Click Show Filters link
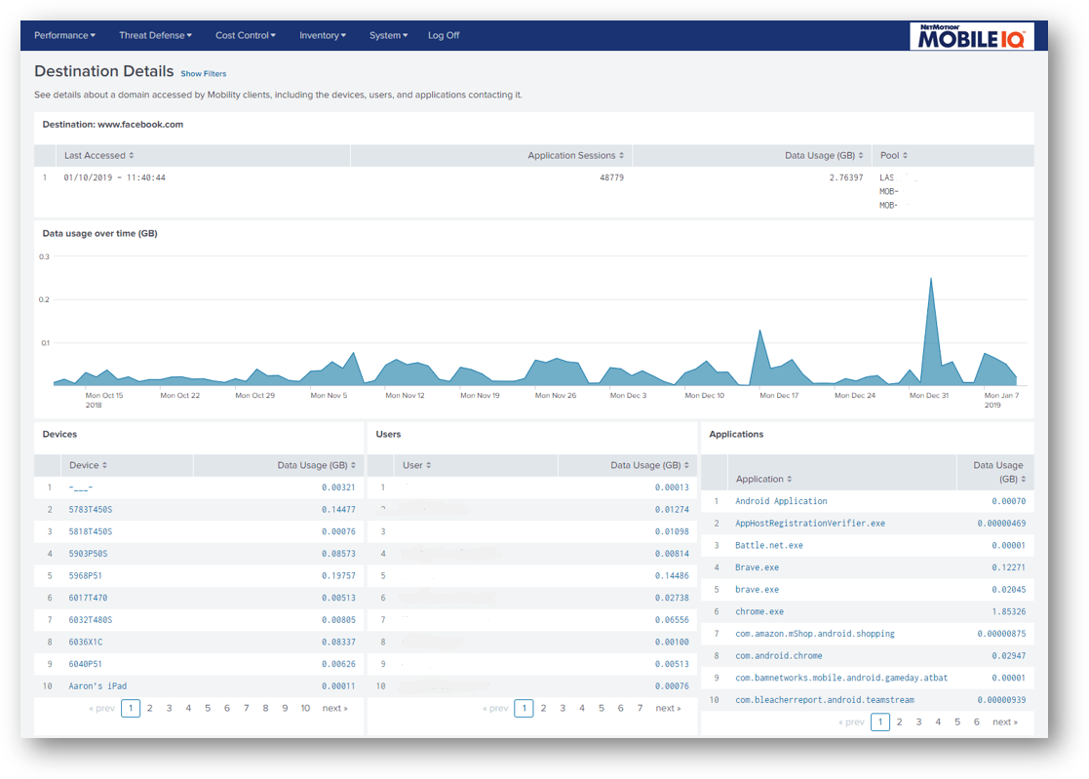The image size is (1089, 779). [x=203, y=74]
